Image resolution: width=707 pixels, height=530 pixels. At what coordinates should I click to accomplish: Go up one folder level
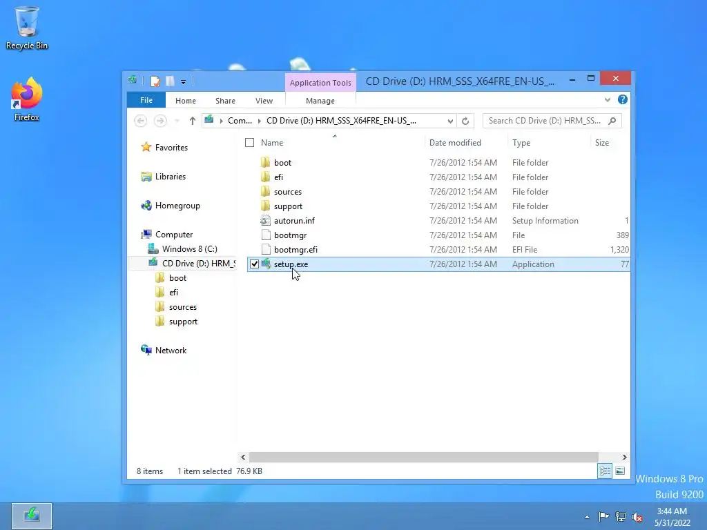click(x=193, y=121)
